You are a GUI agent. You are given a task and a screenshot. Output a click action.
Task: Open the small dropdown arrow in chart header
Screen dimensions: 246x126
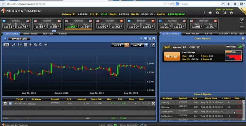[141, 39]
